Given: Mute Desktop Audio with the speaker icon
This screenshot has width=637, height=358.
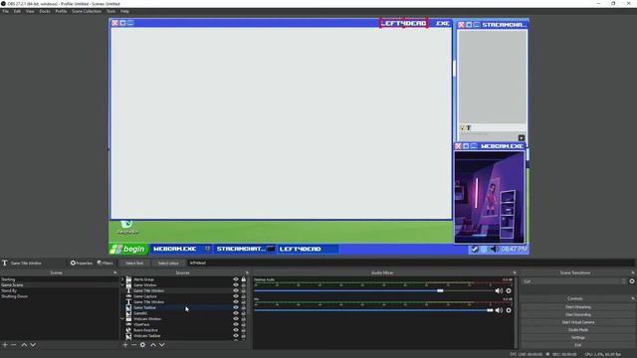Looking at the screenshot, I should 499,290.
